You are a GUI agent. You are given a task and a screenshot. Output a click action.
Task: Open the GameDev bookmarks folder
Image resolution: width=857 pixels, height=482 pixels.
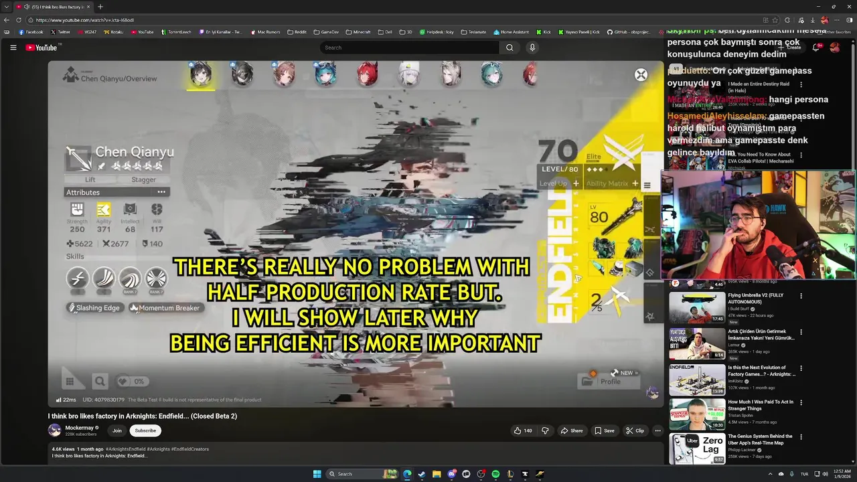[x=326, y=31]
